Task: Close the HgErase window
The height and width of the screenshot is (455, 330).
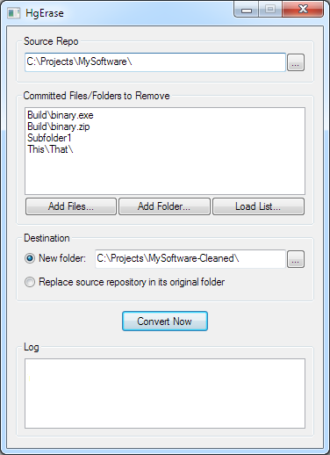Action: (x=303, y=10)
